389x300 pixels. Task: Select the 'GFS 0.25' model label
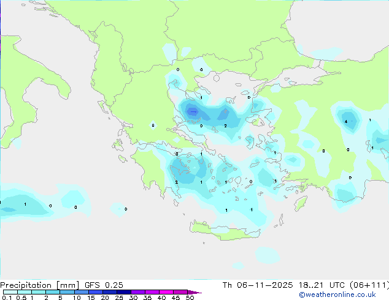104,285
